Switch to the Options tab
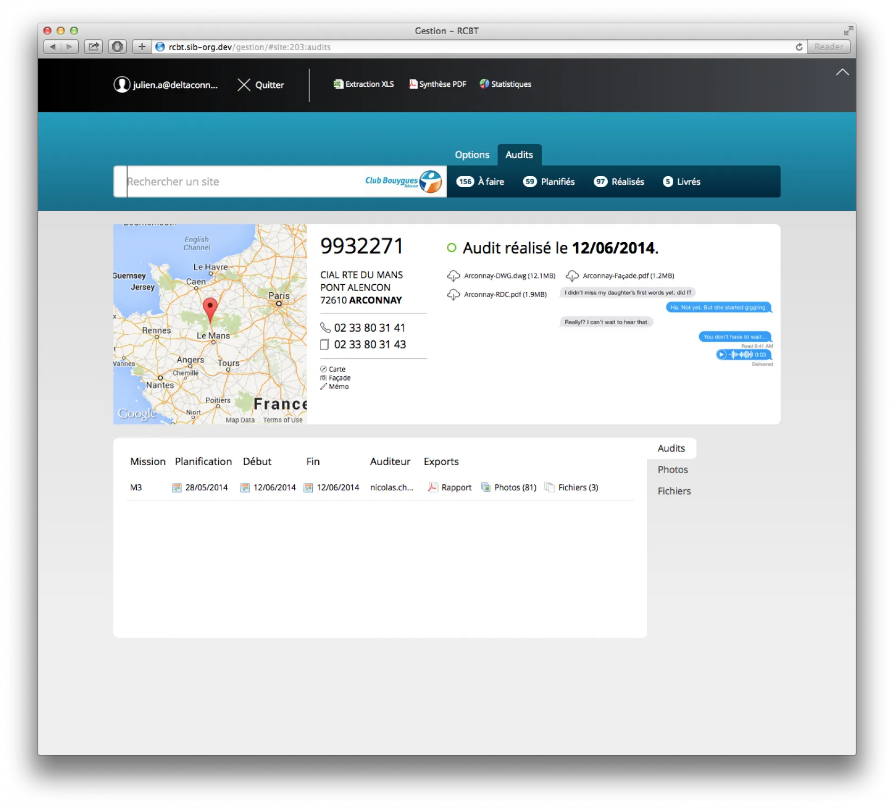The width and height of the screenshot is (894, 808). coord(471,155)
